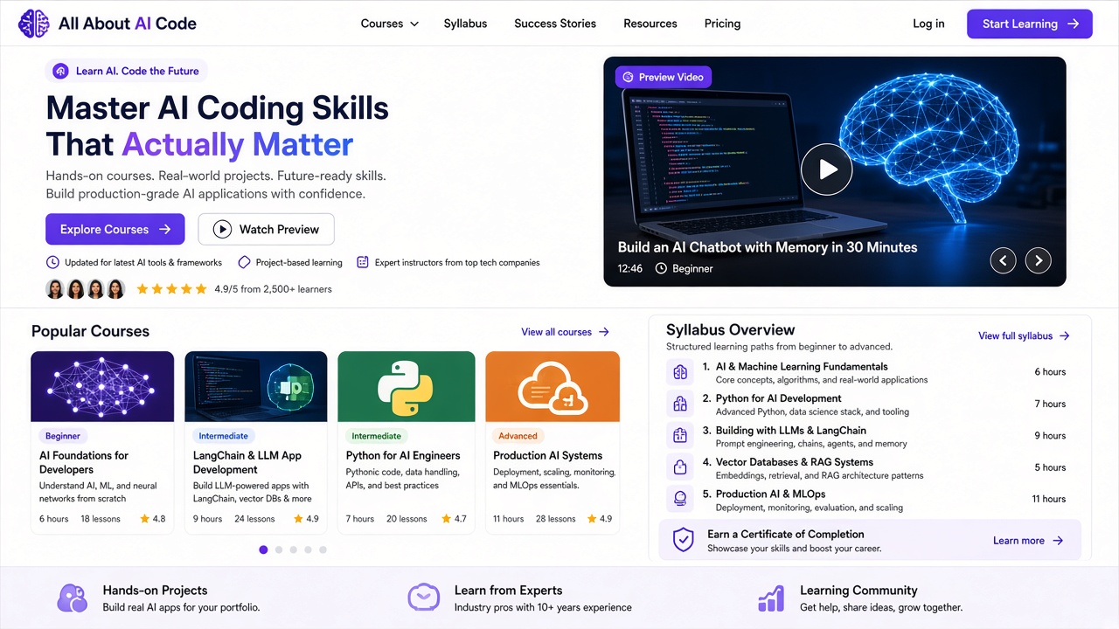Image resolution: width=1119 pixels, height=629 pixels.
Task: Click the Explore Courses button
Action: point(115,229)
